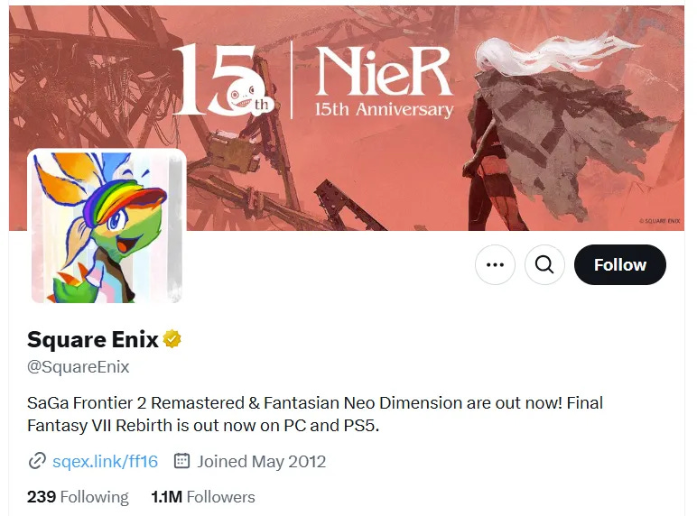Open the three-dot more options menu
Image resolution: width=697 pixels, height=516 pixels.
click(x=495, y=264)
